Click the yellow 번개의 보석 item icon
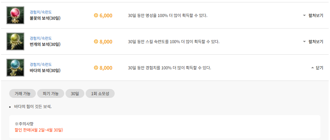The width and height of the screenshot is (330, 140). point(15,41)
